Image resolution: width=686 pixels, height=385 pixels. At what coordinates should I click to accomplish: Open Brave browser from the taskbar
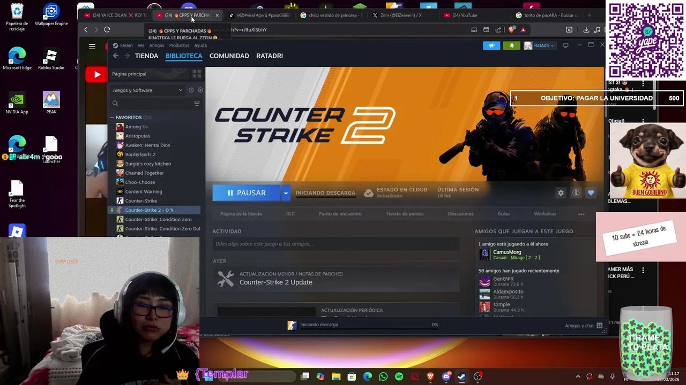tap(430, 376)
